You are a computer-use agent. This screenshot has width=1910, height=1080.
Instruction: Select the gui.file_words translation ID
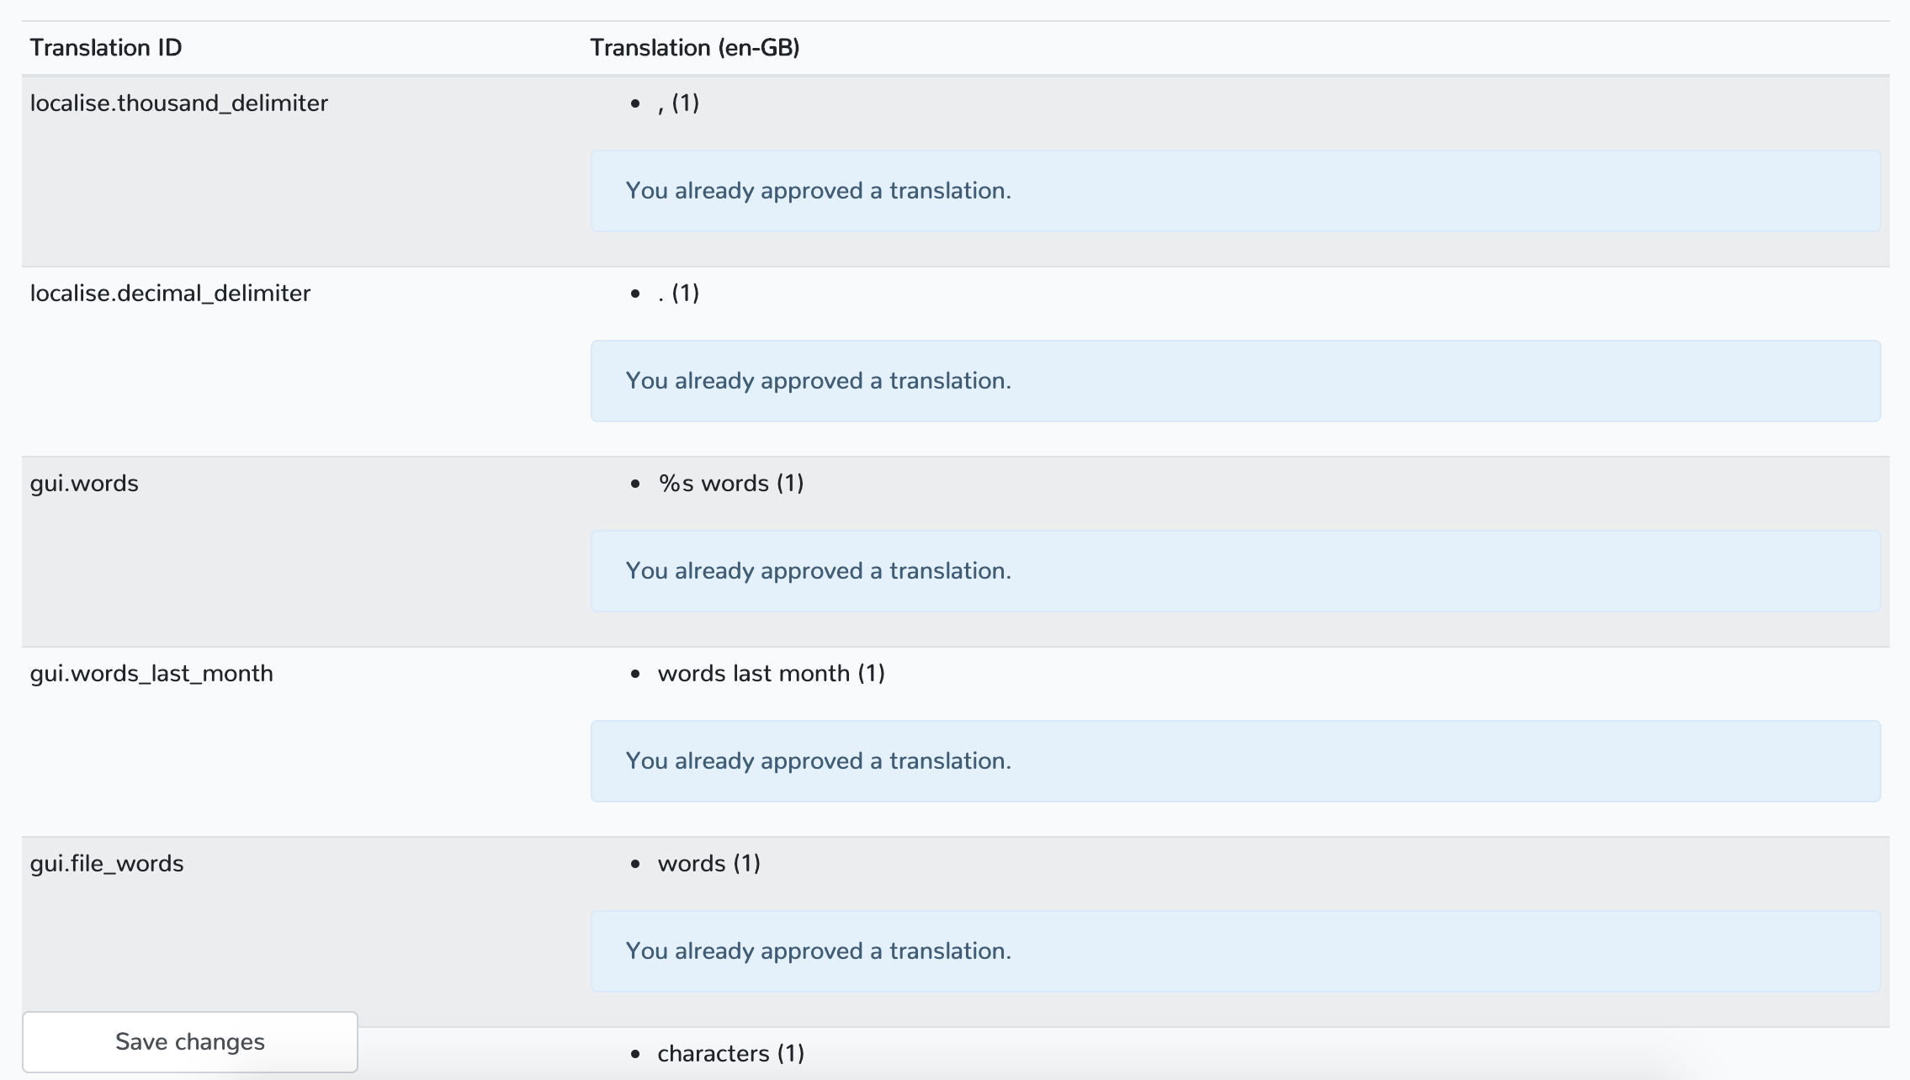[107, 864]
